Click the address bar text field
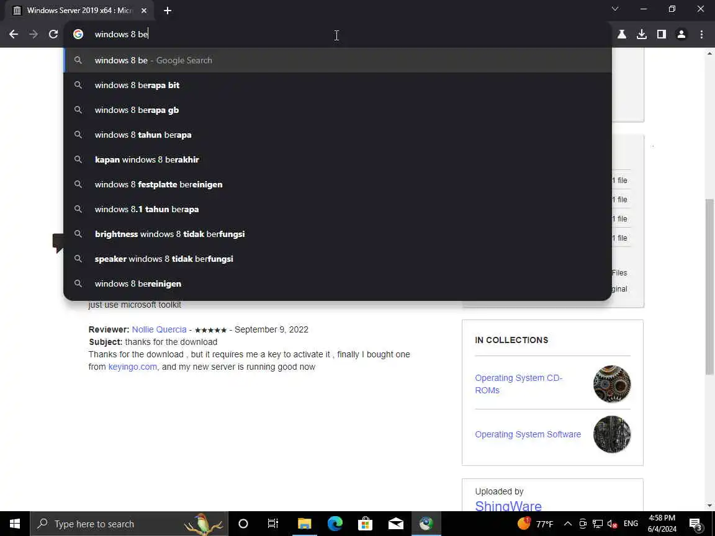Screen dimensions: 715x536 [x=338, y=34]
